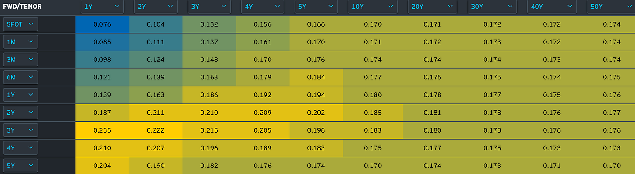Open the 40Y tenor column dropdown
The image size is (635, 174).
[x=552, y=7]
